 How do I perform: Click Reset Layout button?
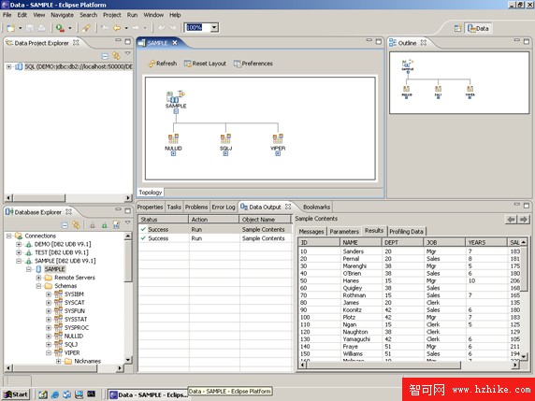tap(205, 64)
